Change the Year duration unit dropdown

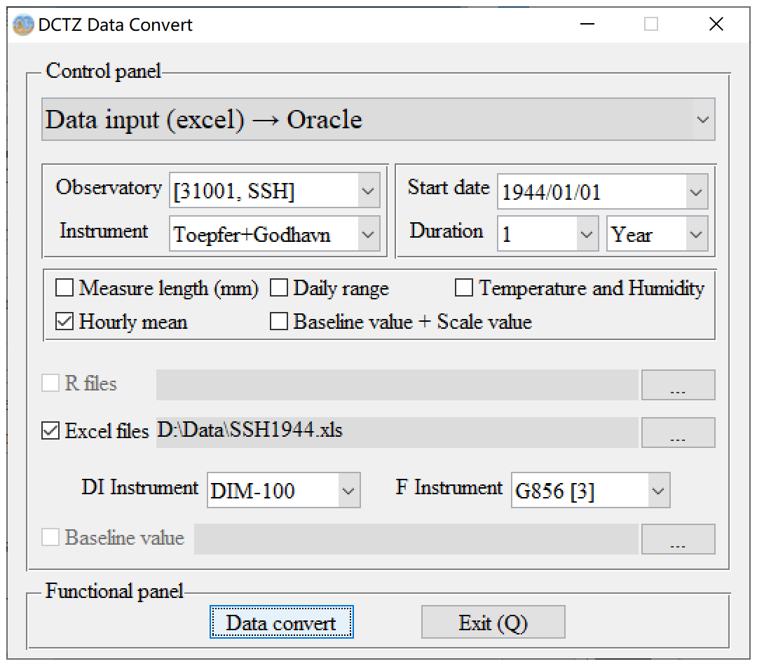(x=695, y=235)
